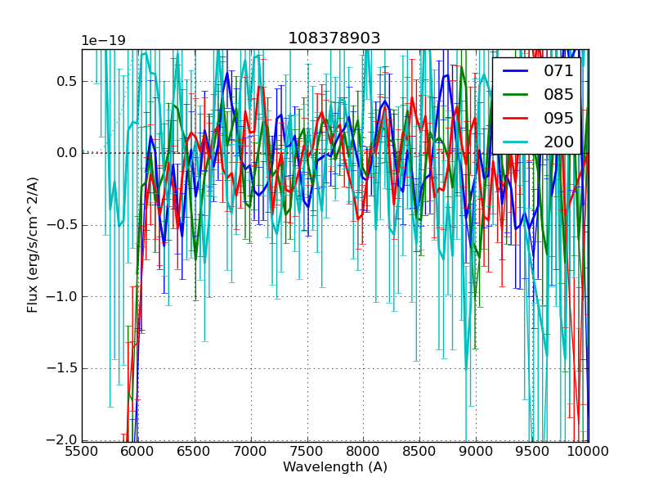Click the 0.5 y-axis tick label
The width and height of the screenshot is (654, 491).
pos(66,81)
